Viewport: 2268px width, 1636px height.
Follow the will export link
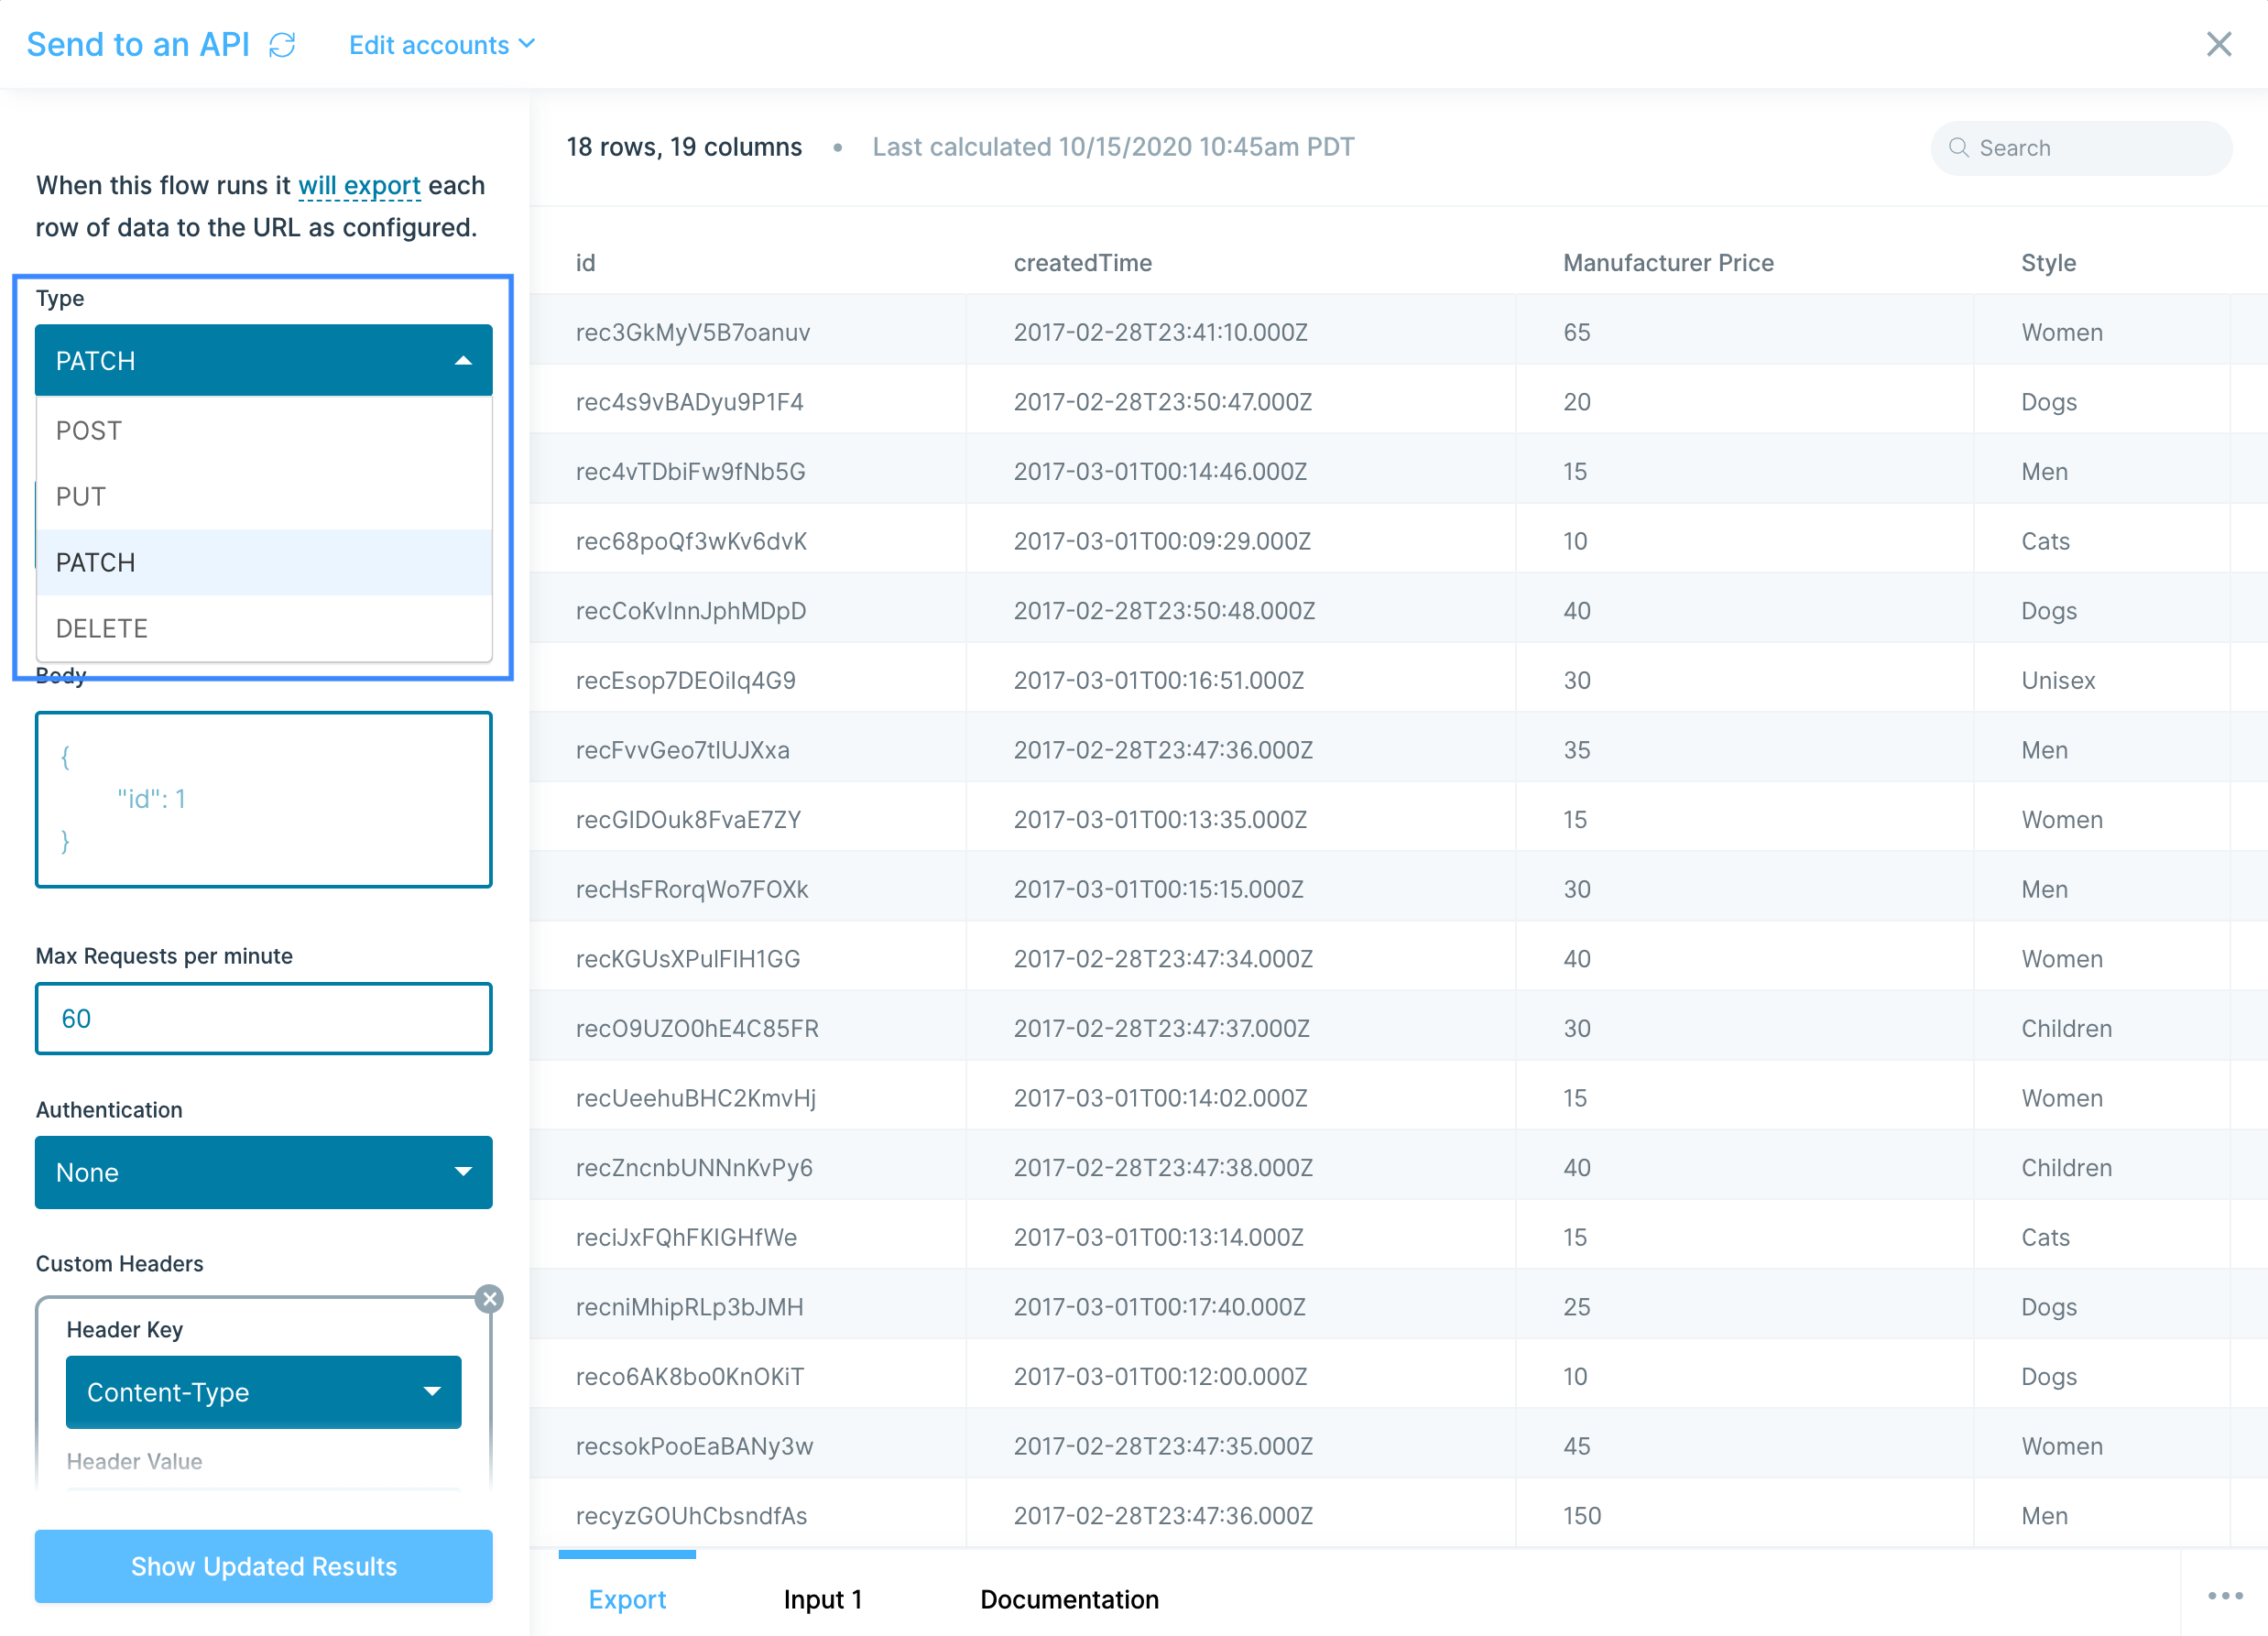(x=359, y=186)
